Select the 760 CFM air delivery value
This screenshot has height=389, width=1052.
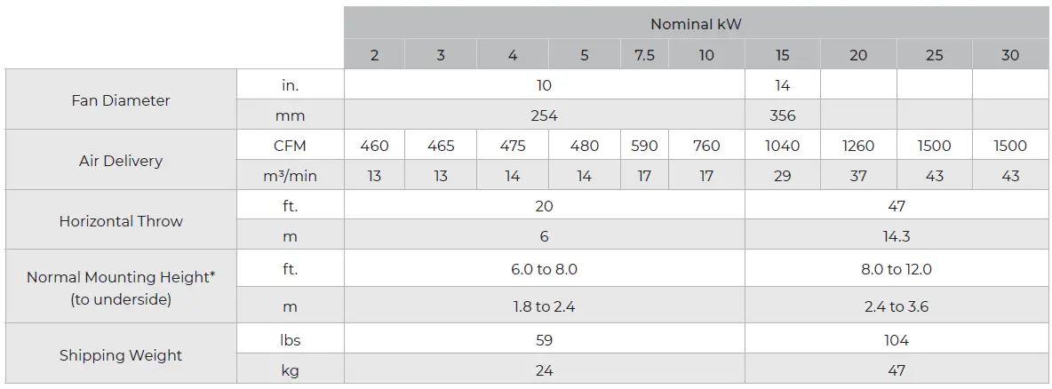tap(706, 146)
